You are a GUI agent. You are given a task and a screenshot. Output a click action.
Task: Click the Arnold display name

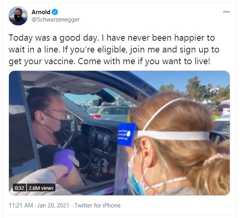(x=41, y=12)
